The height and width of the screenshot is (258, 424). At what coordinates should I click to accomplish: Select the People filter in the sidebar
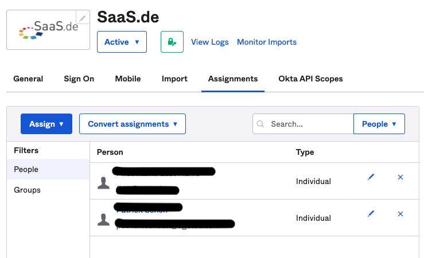click(x=48, y=169)
